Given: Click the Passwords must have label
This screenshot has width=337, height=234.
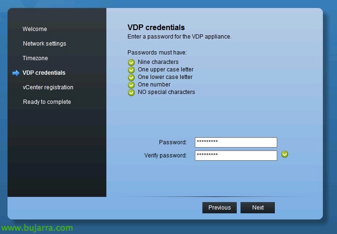Looking at the screenshot, I should point(157,53).
